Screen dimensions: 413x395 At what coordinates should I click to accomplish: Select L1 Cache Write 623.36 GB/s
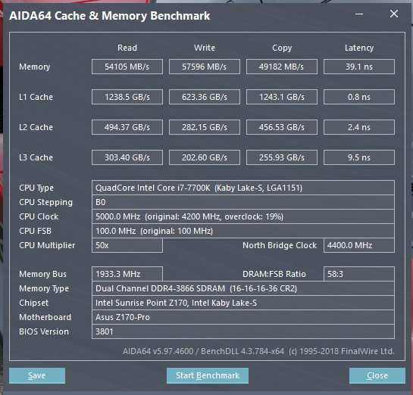(x=205, y=97)
